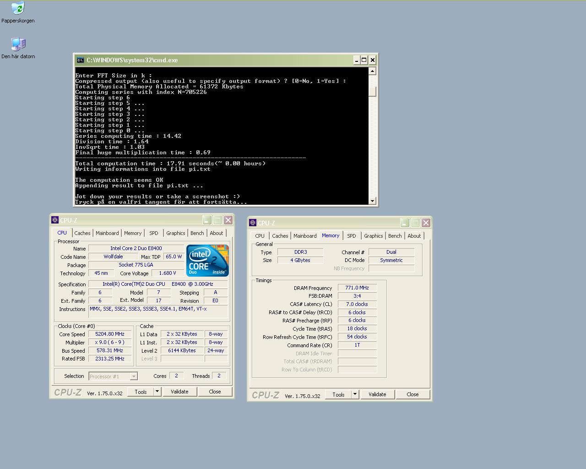This screenshot has height=469, width=586.
Task: Switch to Memory tab in left CPU-Z
Action: coord(133,233)
